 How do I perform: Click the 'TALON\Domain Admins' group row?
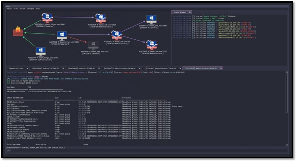click(89, 128)
